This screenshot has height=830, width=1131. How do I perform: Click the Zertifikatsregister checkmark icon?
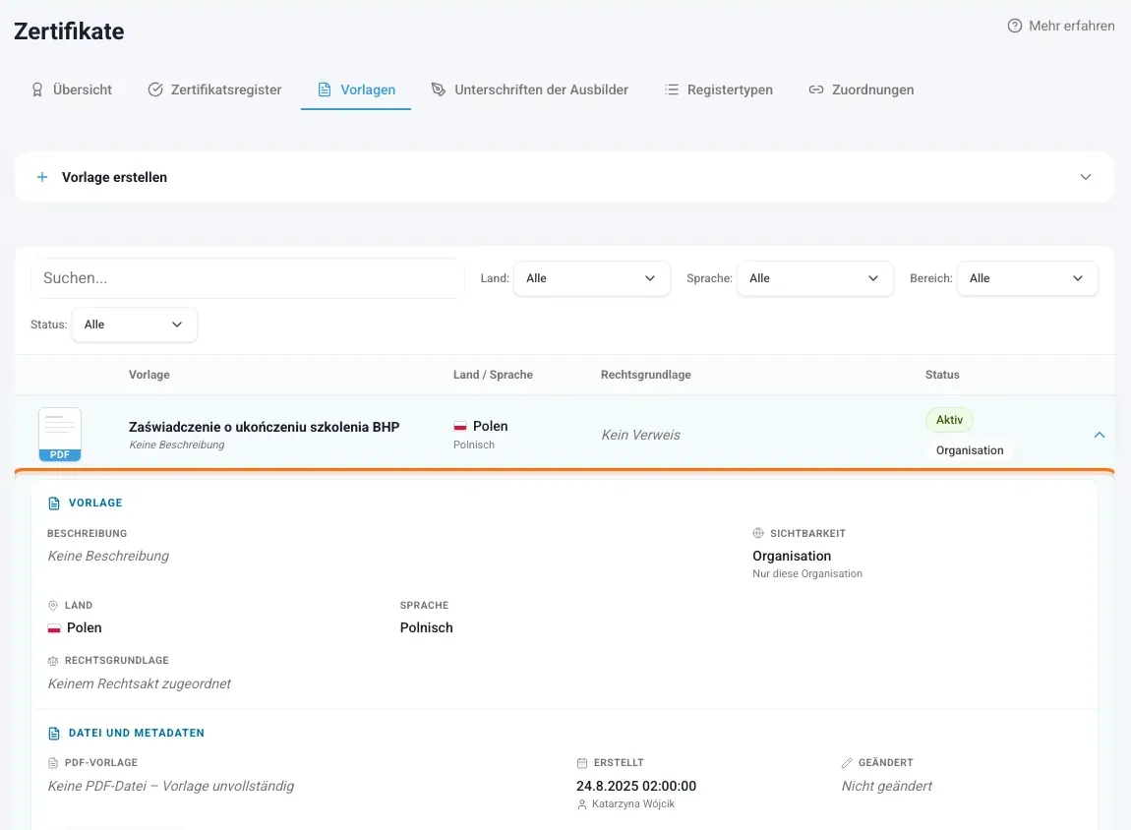pos(155,89)
